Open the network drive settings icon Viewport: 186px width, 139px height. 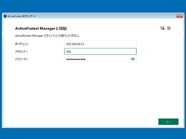tap(162, 28)
